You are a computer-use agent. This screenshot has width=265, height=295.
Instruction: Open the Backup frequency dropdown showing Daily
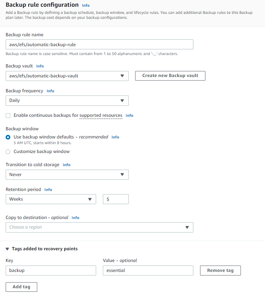coord(67,100)
